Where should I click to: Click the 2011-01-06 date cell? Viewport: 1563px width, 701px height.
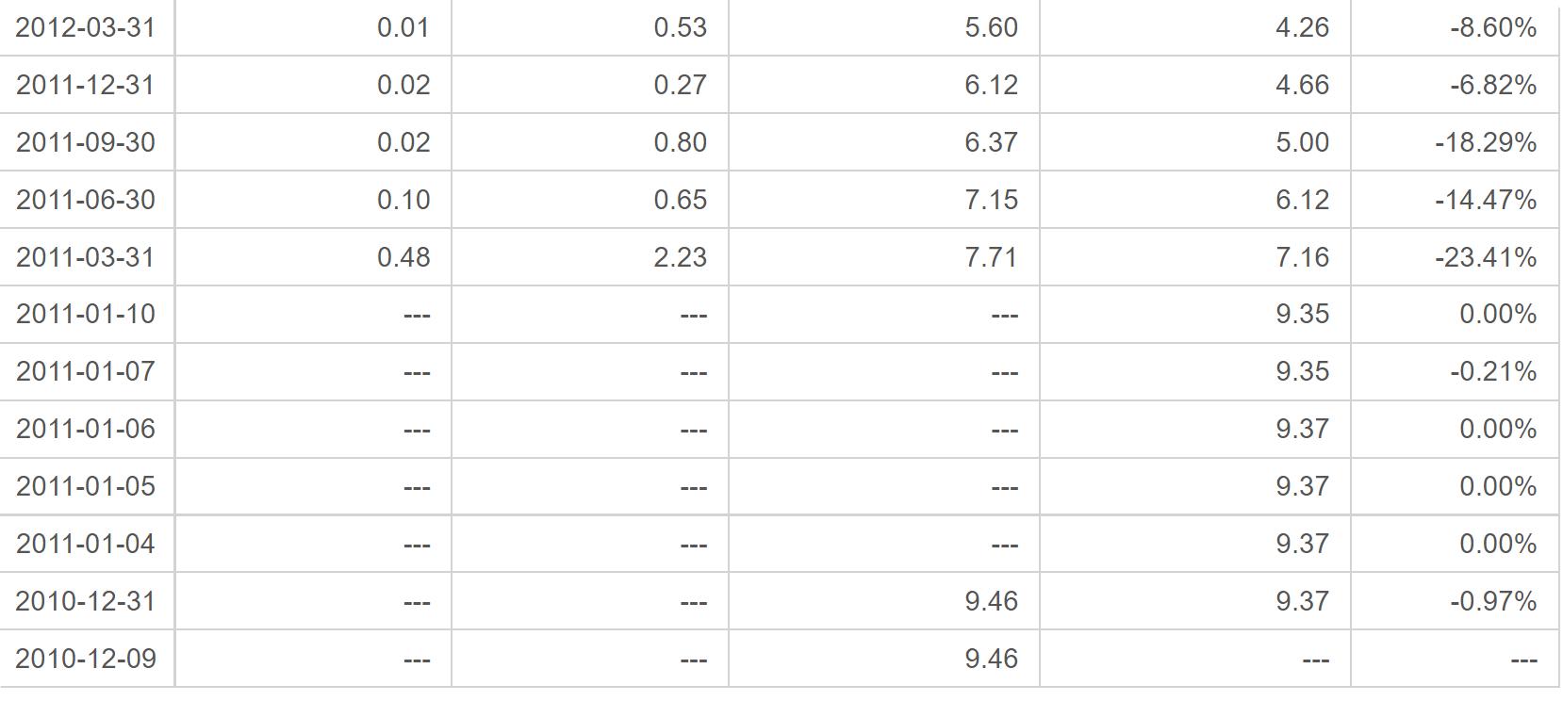click(86, 429)
